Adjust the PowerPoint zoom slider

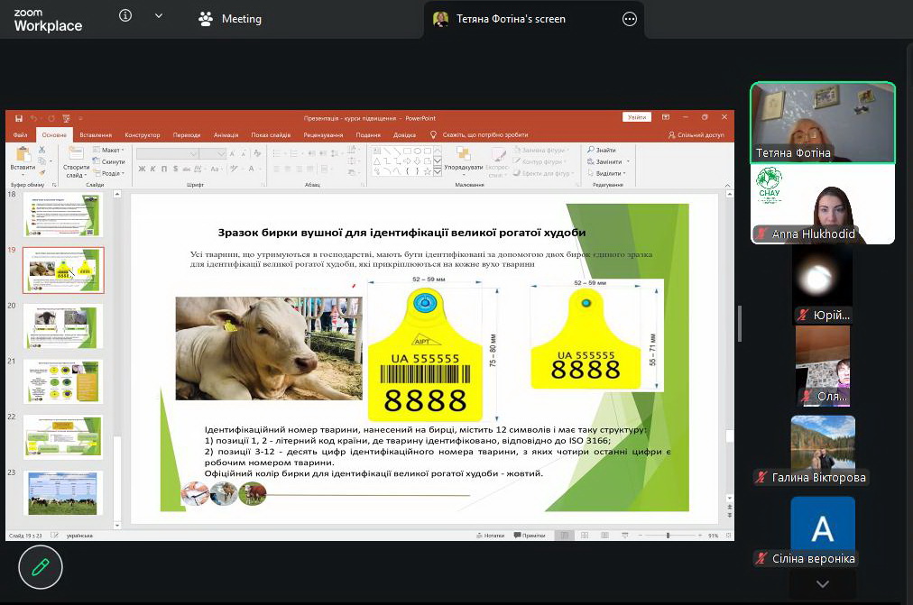coord(668,536)
